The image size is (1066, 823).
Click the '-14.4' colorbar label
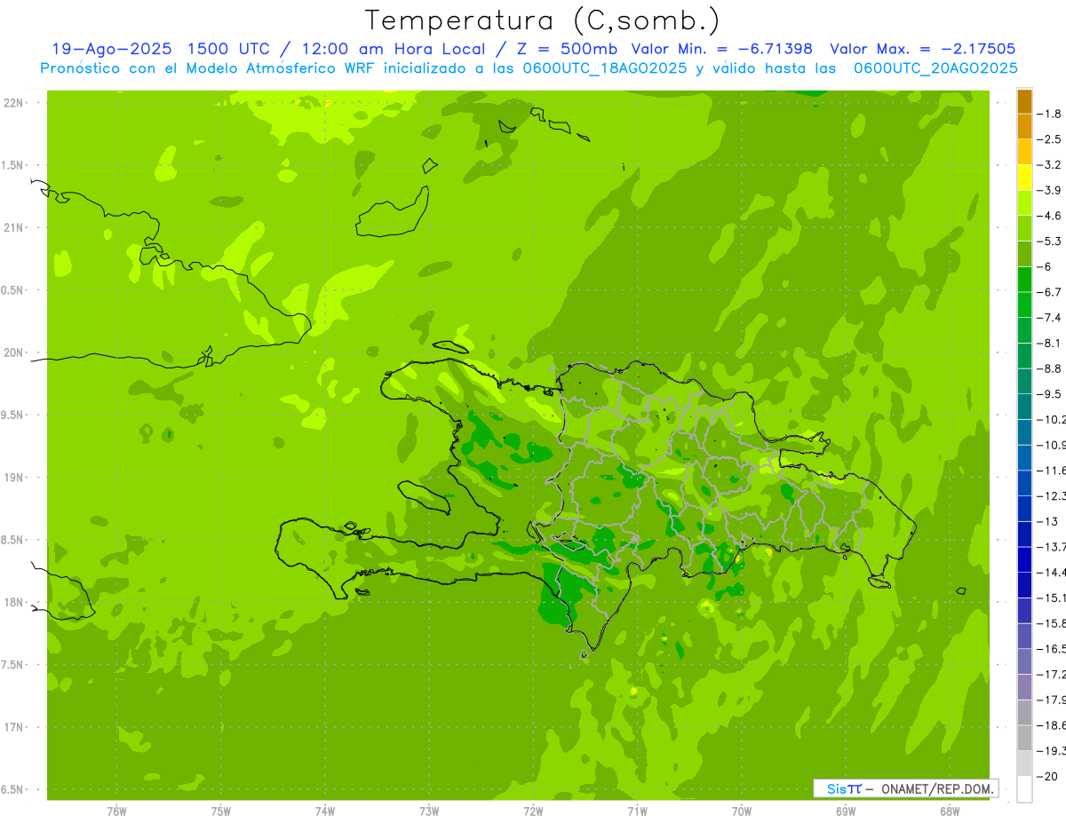click(1052, 573)
